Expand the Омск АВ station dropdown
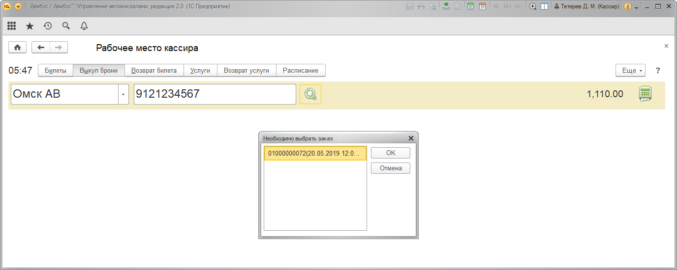This screenshot has width=677, height=270. pos(123,94)
